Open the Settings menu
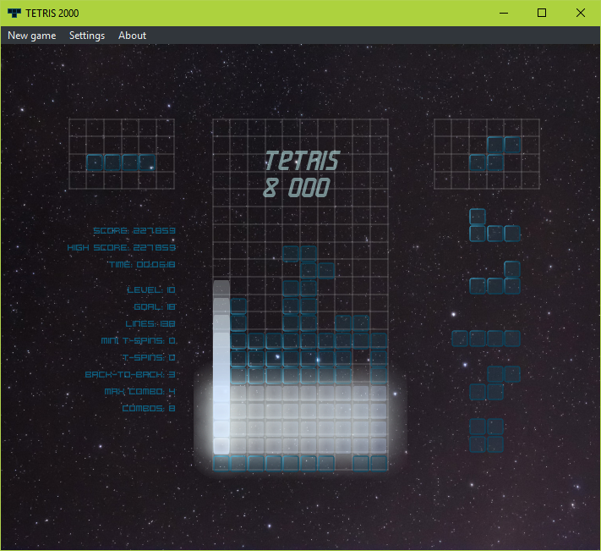Screen dimensions: 601x551 click(x=87, y=36)
